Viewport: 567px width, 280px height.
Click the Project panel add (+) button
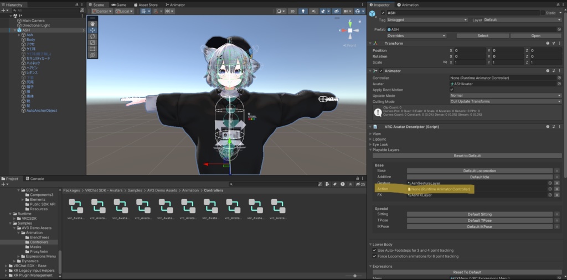click(4, 184)
